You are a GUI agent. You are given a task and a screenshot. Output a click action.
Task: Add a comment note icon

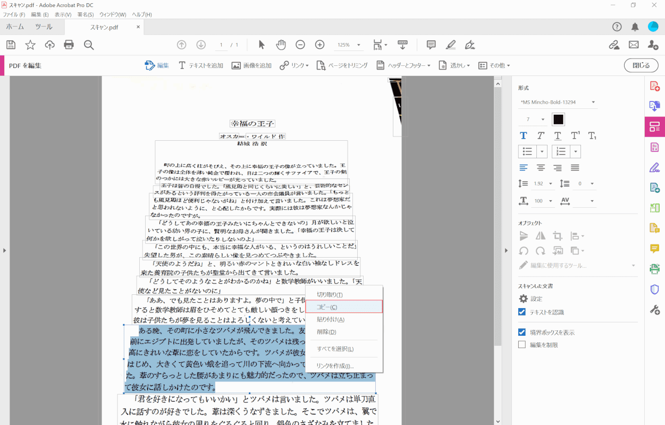point(431,45)
